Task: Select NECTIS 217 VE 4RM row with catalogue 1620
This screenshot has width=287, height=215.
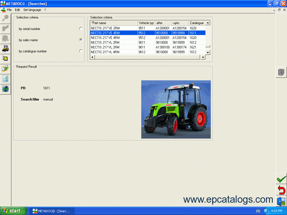Action: coord(148,38)
